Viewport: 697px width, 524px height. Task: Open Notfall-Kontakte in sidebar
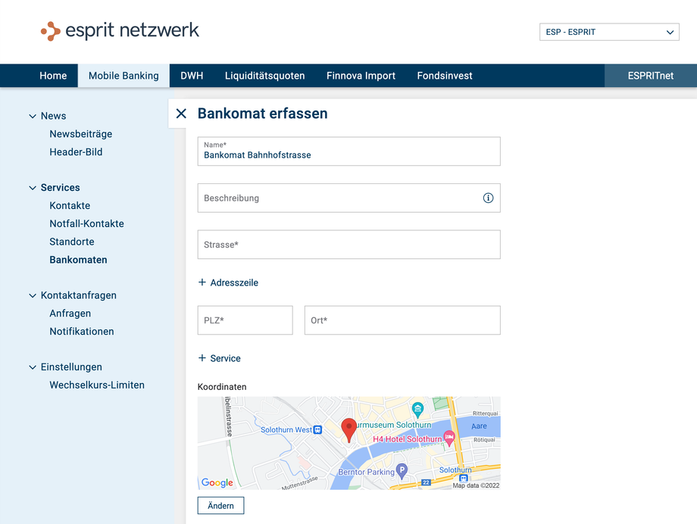[x=86, y=224]
